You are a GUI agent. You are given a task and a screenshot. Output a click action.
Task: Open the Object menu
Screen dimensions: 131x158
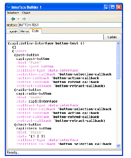[x=26, y=13]
